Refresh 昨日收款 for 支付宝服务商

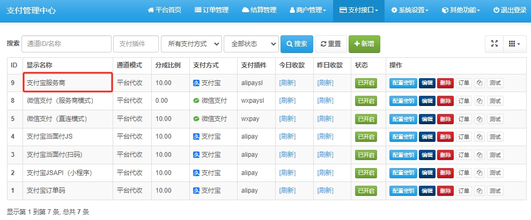(325, 83)
